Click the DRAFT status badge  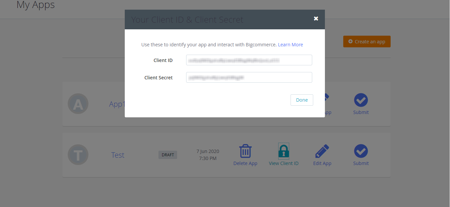[x=168, y=155]
